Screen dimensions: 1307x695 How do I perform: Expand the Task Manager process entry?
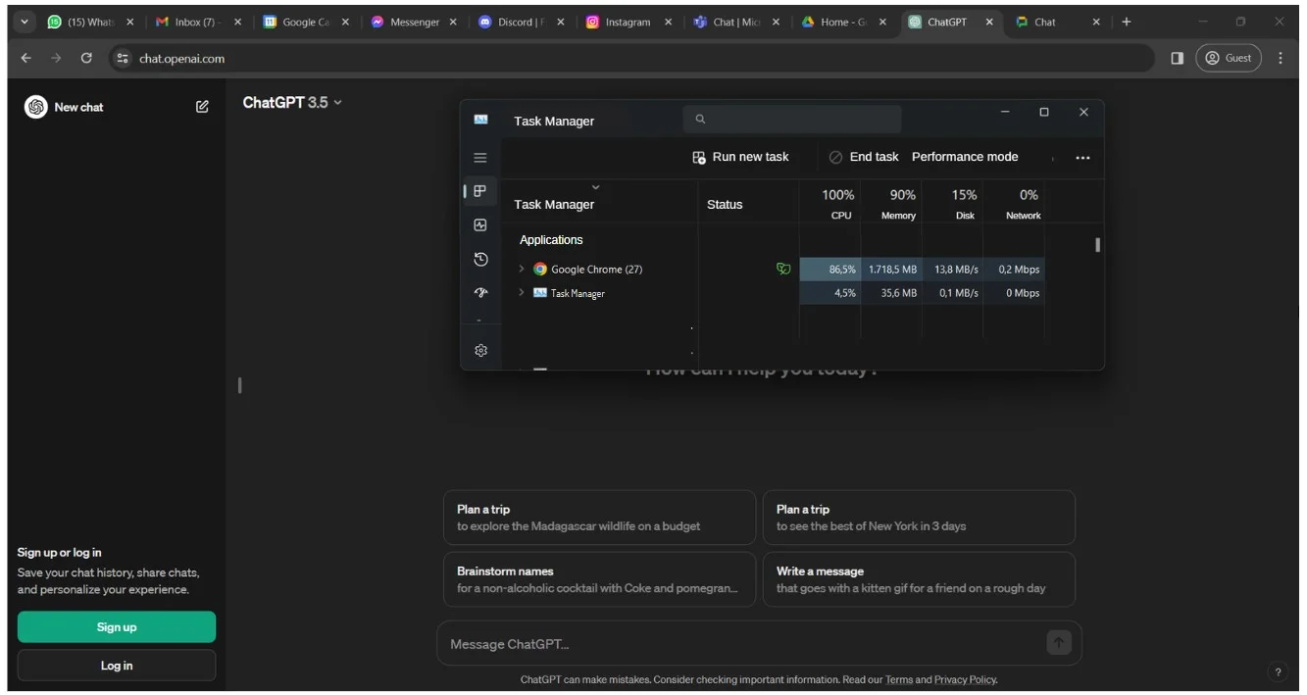pyautogui.click(x=522, y=293)
